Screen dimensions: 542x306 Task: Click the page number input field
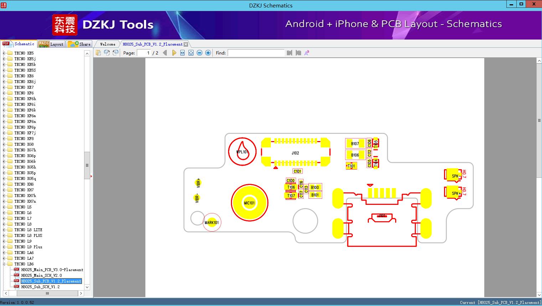click(144, 53)
